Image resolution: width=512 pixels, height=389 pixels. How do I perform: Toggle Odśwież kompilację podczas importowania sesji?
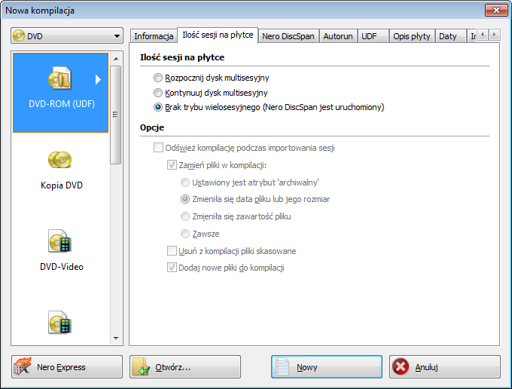(158, 148)
